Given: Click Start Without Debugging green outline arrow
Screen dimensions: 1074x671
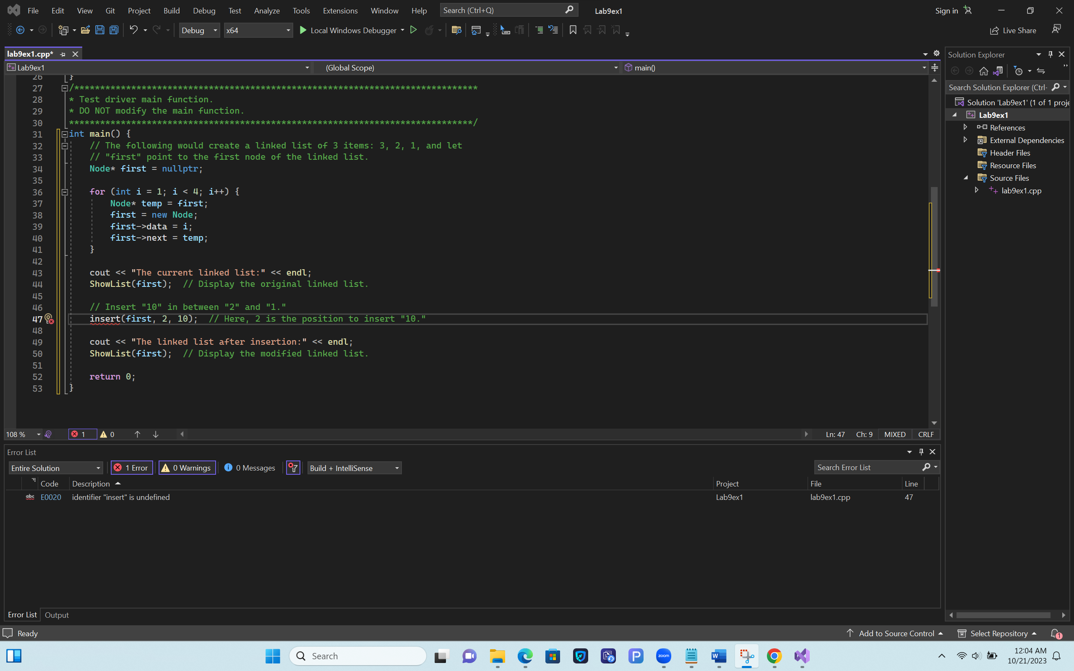Looking at the screenshot, I should (413, 30).
